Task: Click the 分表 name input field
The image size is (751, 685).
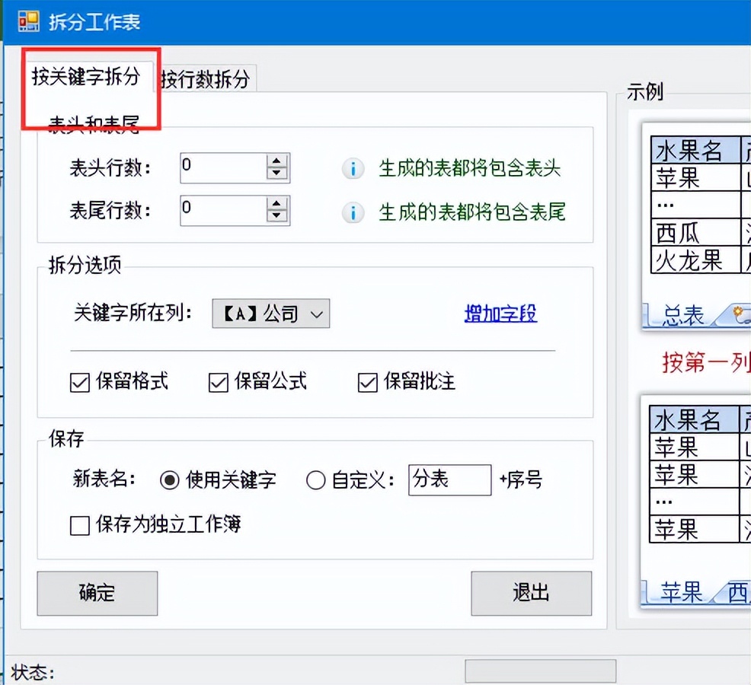Action: click(449, 479)
